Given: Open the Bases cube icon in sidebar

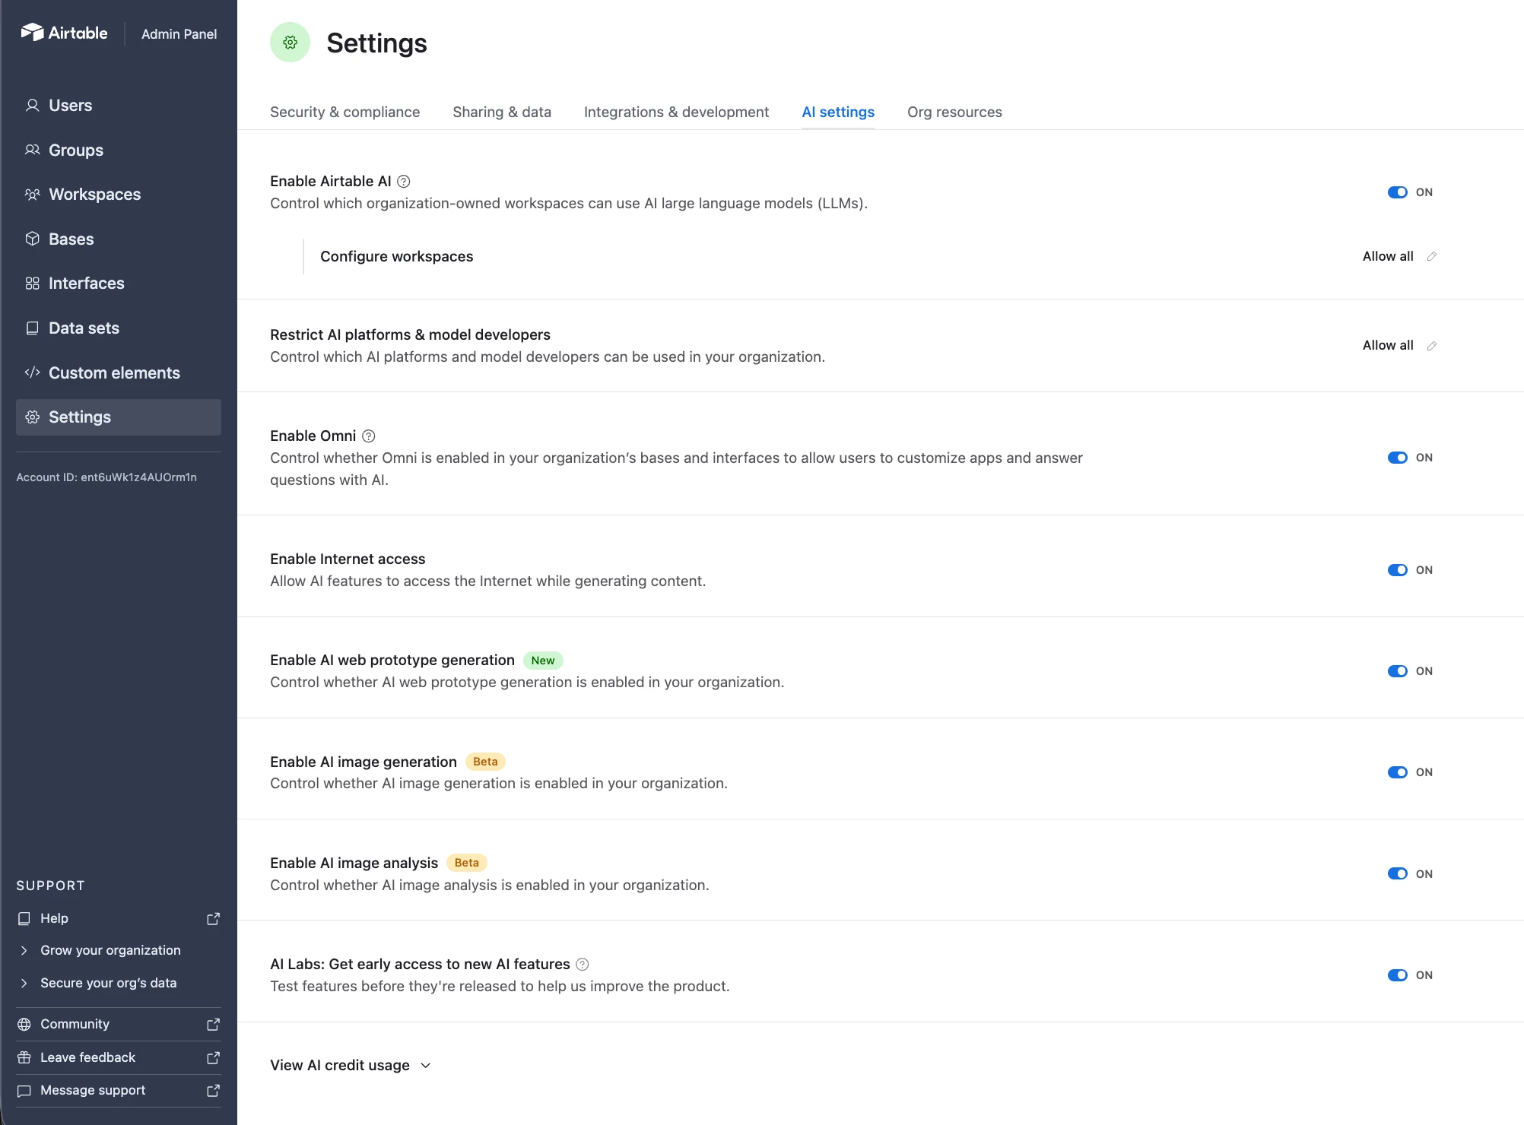Looking at the screenshot, I should (x=32, y=239).
